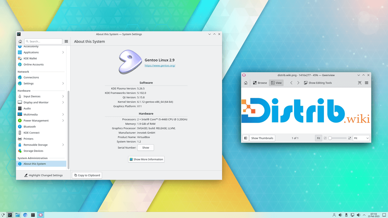388x218 pixels.
Task: Open Bluetooth settings
Action: 41,127
